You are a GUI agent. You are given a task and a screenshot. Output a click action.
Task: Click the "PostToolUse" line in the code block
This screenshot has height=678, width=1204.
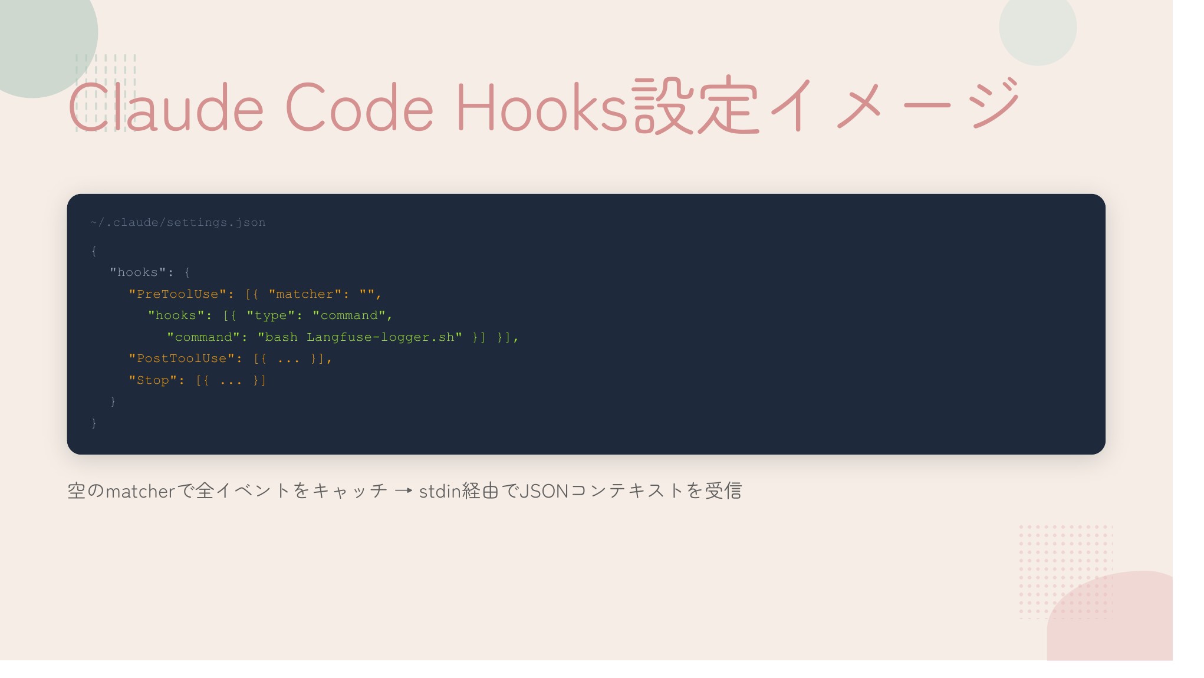(230, 358)
